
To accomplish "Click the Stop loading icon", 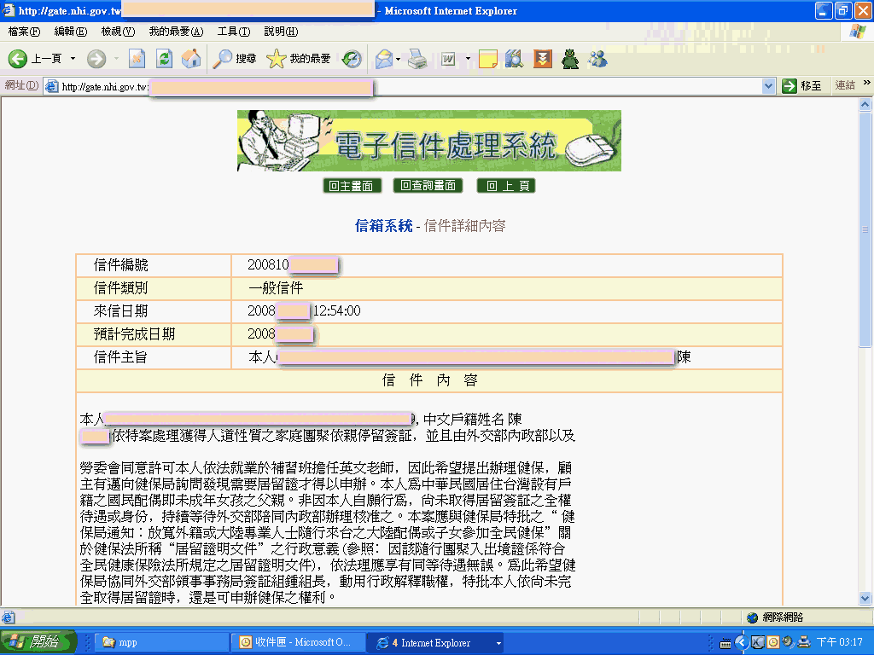I will (137, 59).
